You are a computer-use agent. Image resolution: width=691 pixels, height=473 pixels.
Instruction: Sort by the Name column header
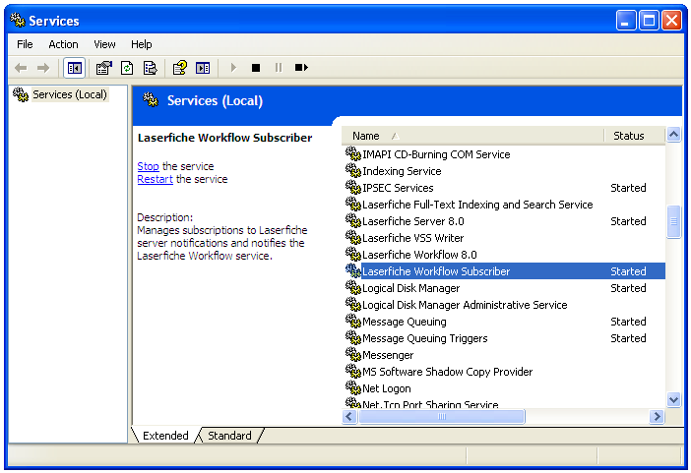(x=472, y=136)
